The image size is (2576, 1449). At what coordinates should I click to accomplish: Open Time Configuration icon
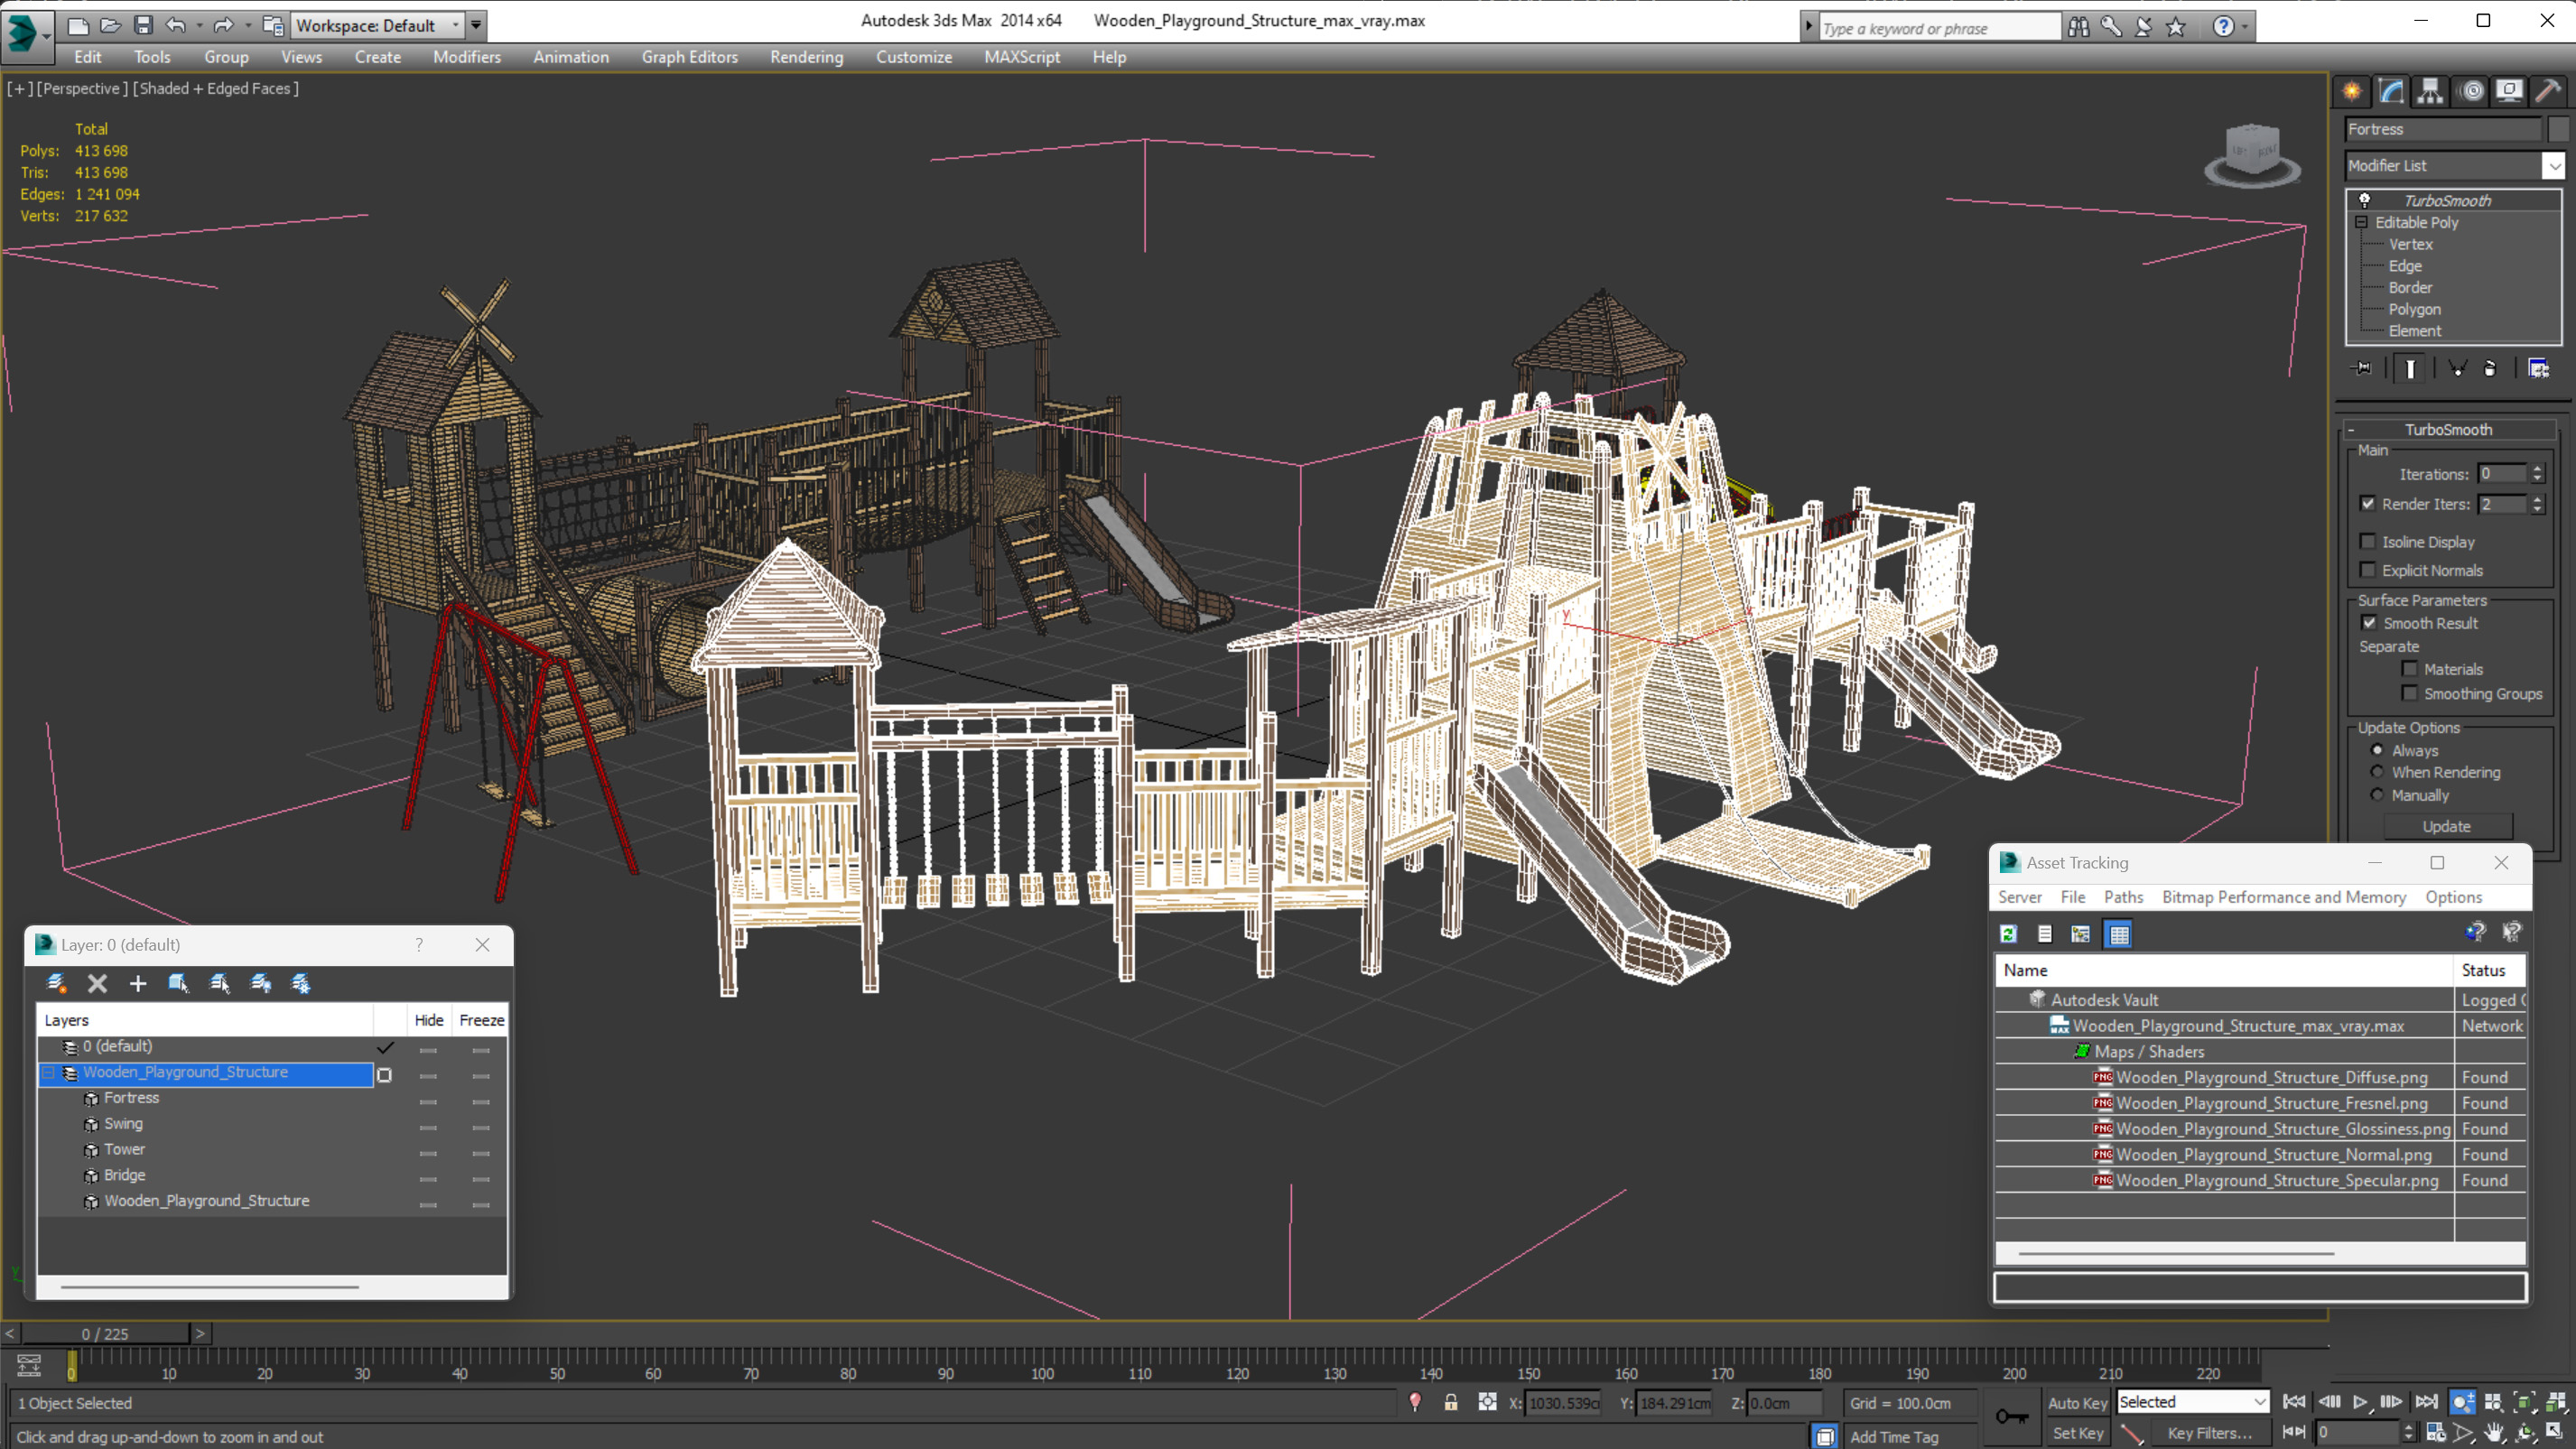(x=2435, y=1432)
